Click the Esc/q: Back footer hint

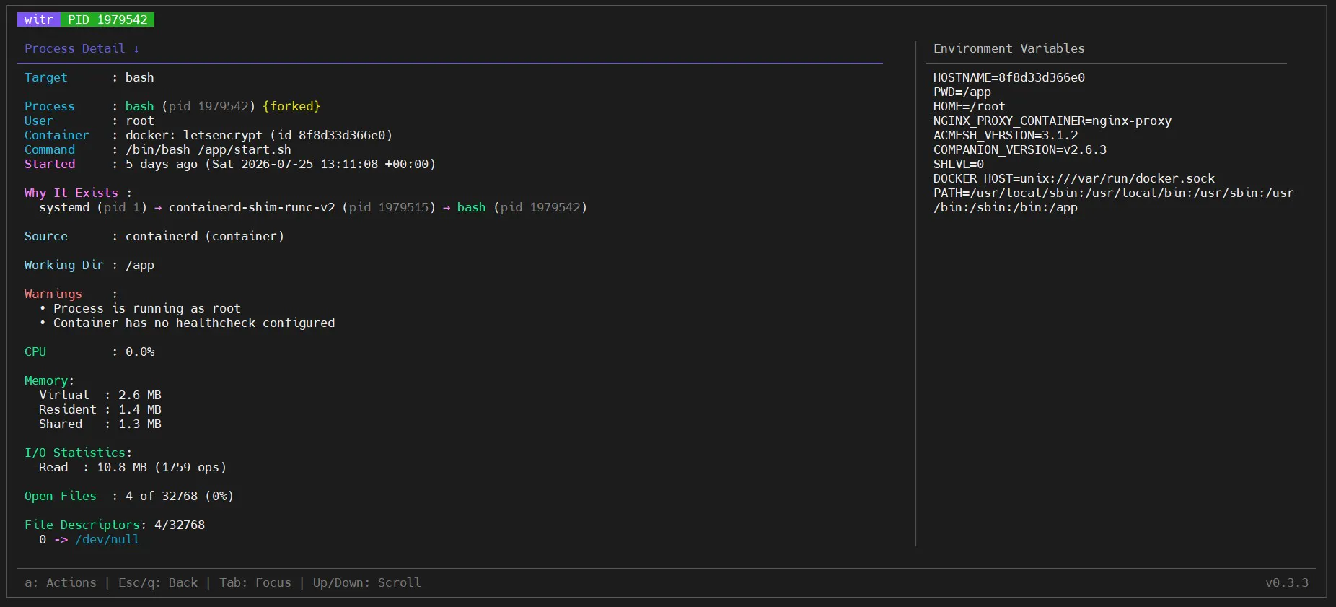[x=157, y=582]
